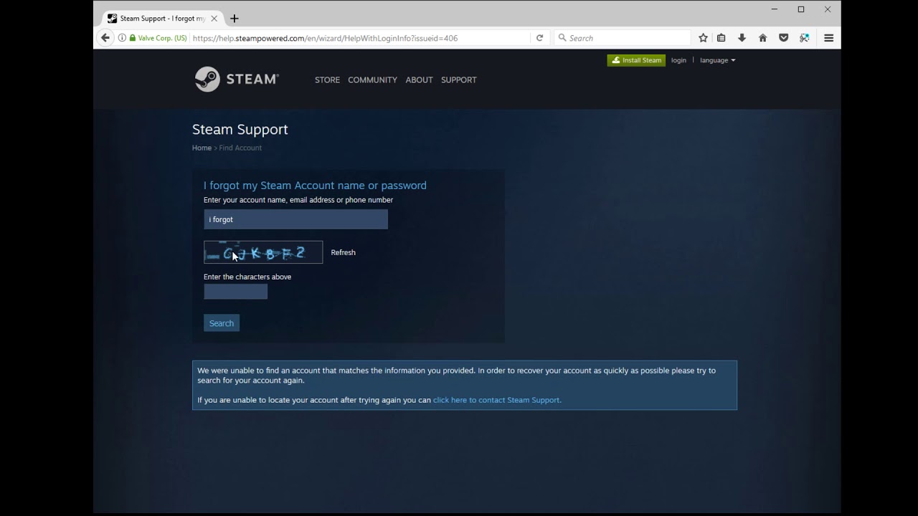Minimize the browser window
The image size is (918, 516).
774,9
